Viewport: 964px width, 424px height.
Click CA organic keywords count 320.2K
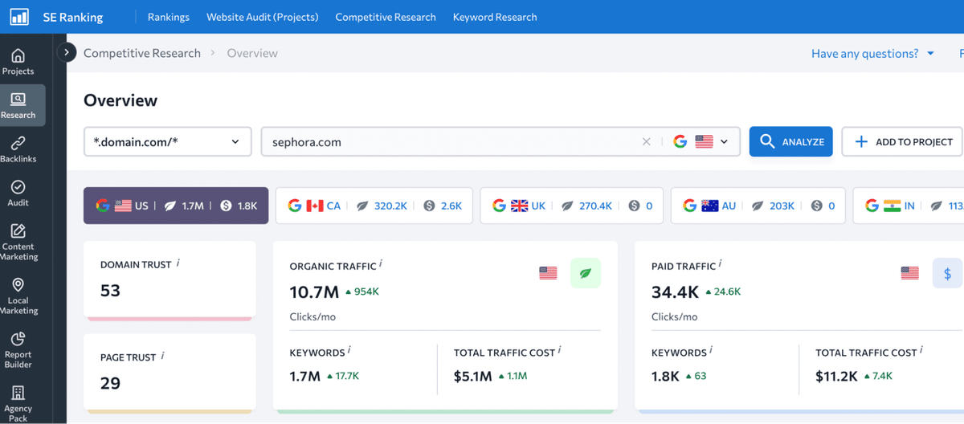click(x=390, y=206)
